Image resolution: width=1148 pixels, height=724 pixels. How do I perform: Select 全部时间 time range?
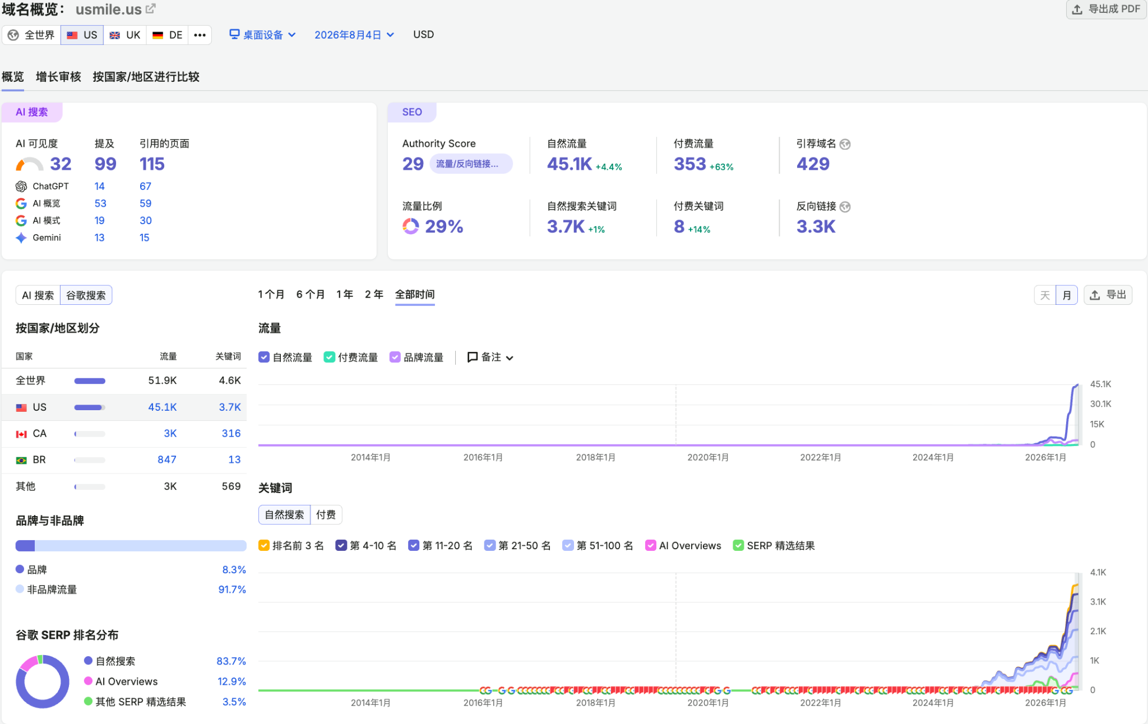pyautogui.click(x=415, y=294)
